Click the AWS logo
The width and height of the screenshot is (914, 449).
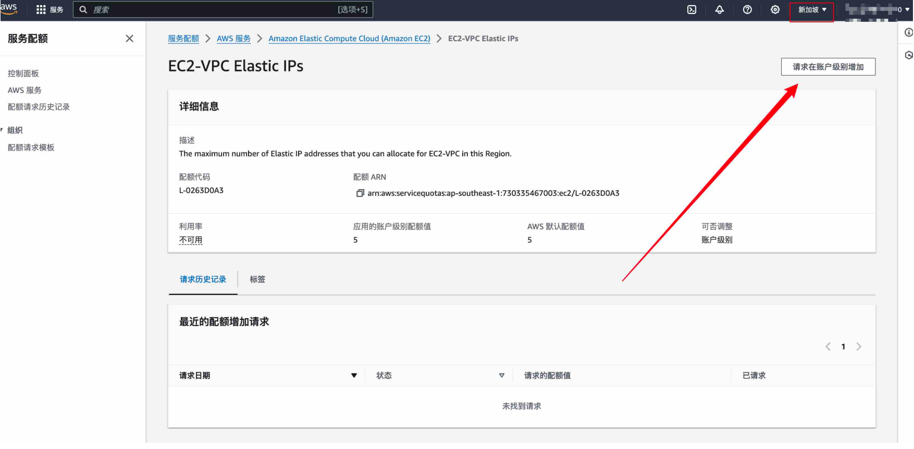click(x=9, y=8)
